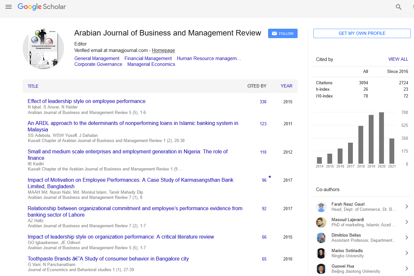The width and height of the screenshot is (414, 276).
Task: Select Financial Management interest tag
Action: [148, 58]
